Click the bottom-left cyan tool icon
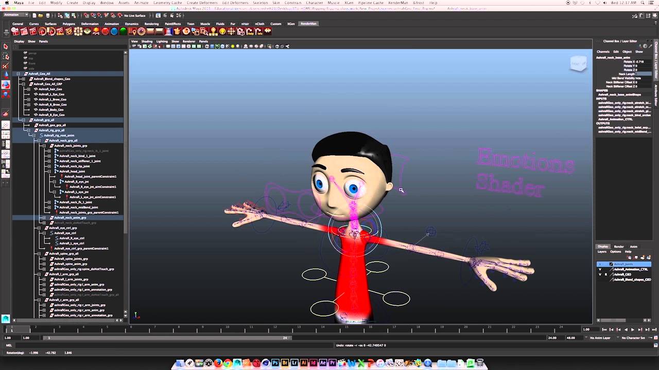Viewport: 659px width, 370px height. click(x=6, y=319)
